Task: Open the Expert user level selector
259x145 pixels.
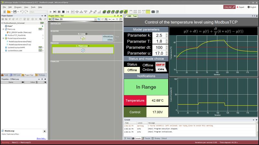Action: click(x=240, y=7)
